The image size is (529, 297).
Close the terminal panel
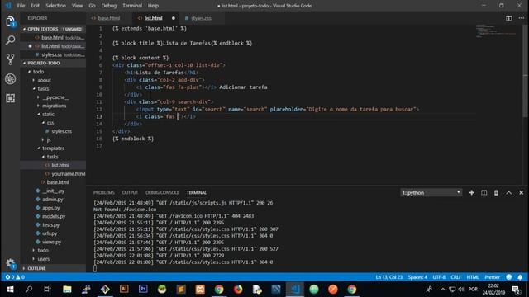(521, 192)
